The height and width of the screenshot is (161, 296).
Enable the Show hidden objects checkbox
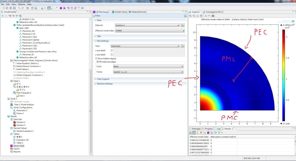coord(96,59)
